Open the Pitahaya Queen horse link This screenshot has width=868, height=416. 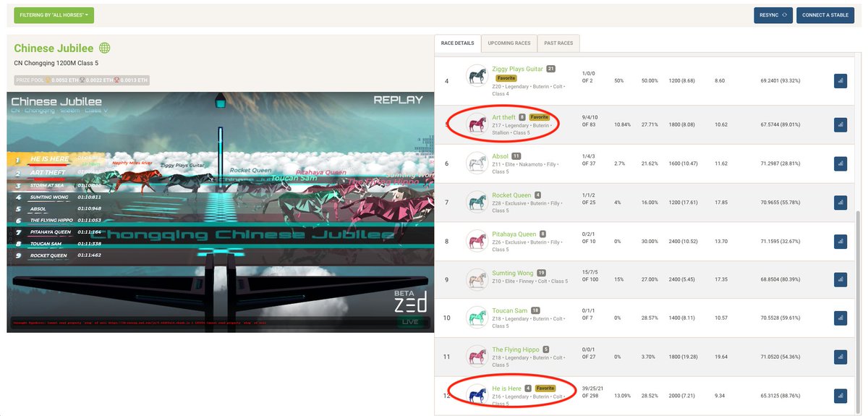514,234
